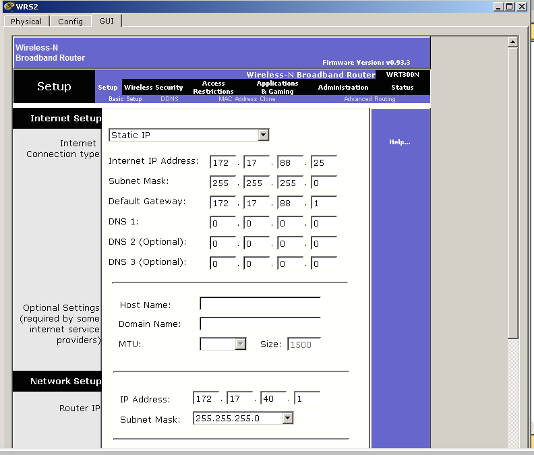
Task: Click last octet of DNS 2 (Optional)
Action: click(x=324, y=243)
